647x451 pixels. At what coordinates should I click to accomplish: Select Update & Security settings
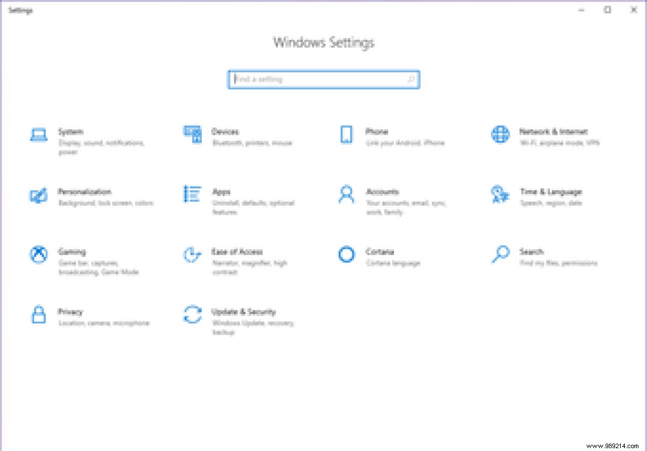192,315
